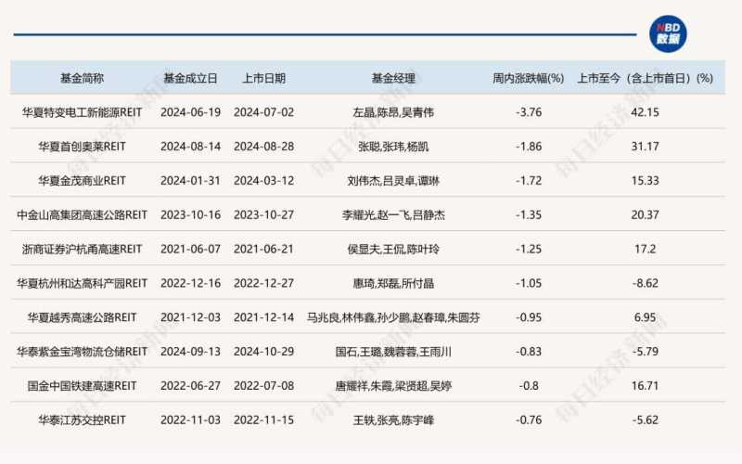Click the 华泰紫金宝湾物流仓储REIT fund name
The image size is (742, 464).
coord(82,352)
